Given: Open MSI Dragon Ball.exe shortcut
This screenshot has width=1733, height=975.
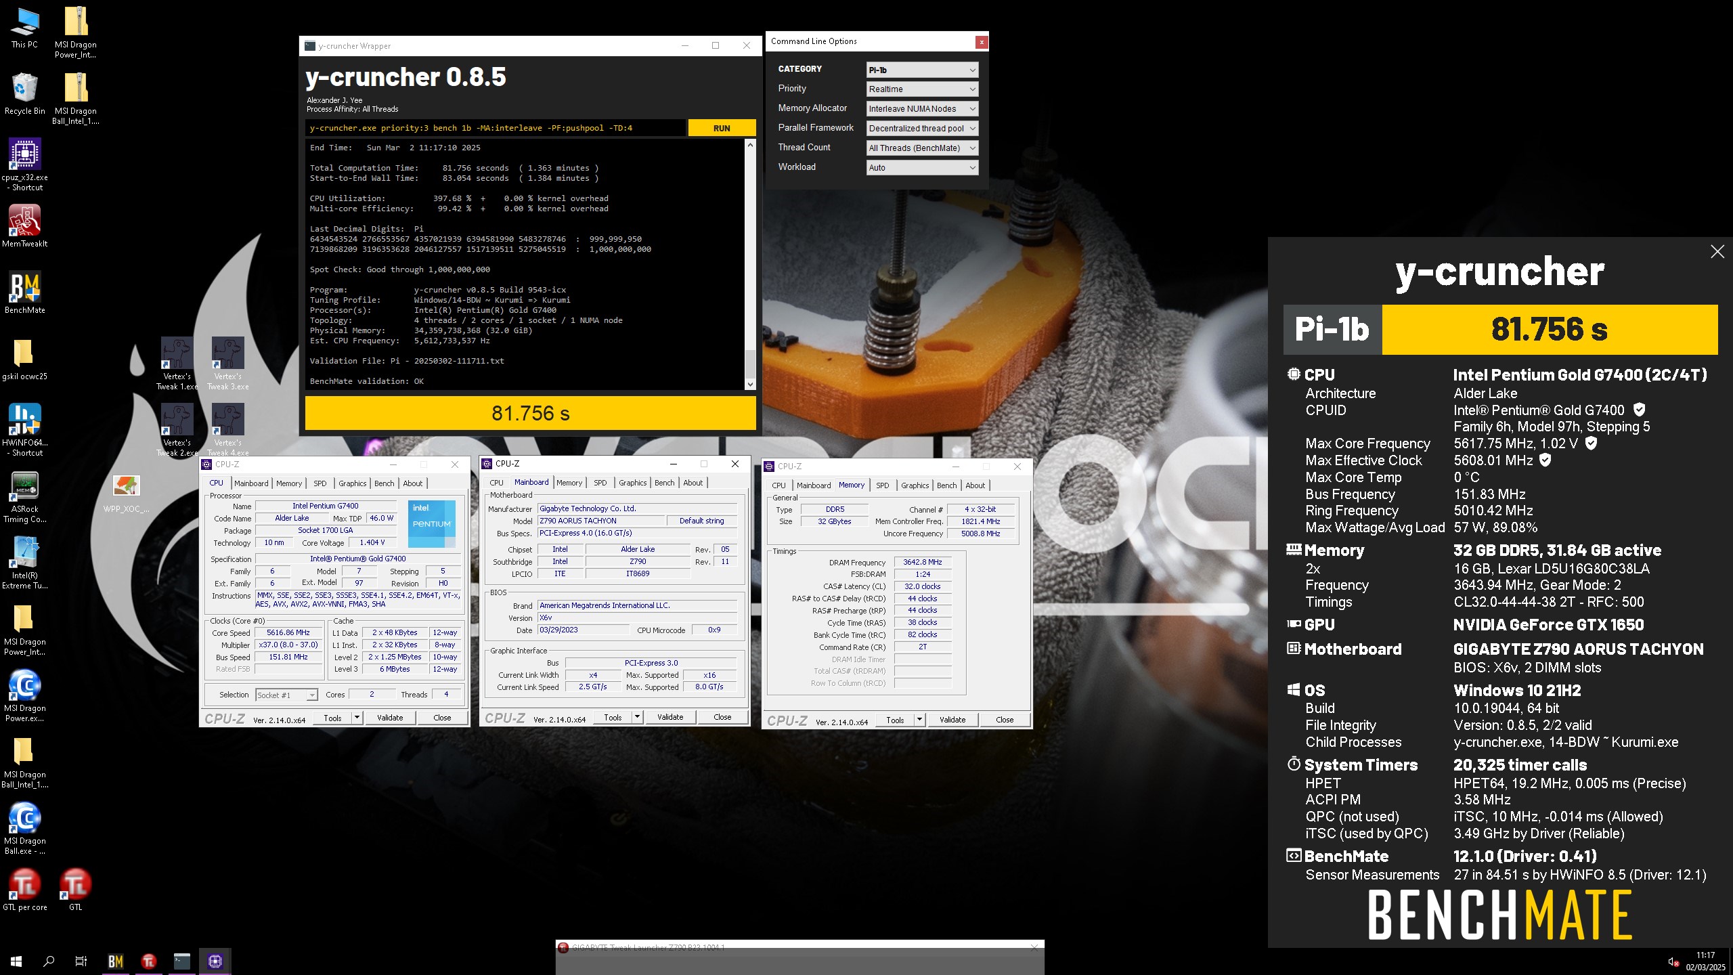Looking at the screenshot, I should (x=24, y=828).
